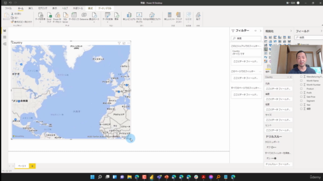Click the drillthrough fields drop area
The width and height of the screenshot is (323, 181).
coord(278,164)
